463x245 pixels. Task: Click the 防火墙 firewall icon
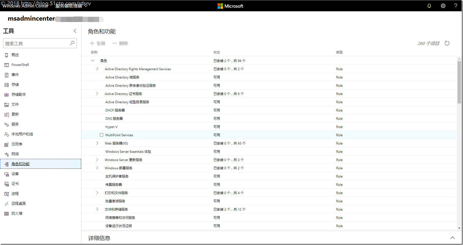pos(7,214)
